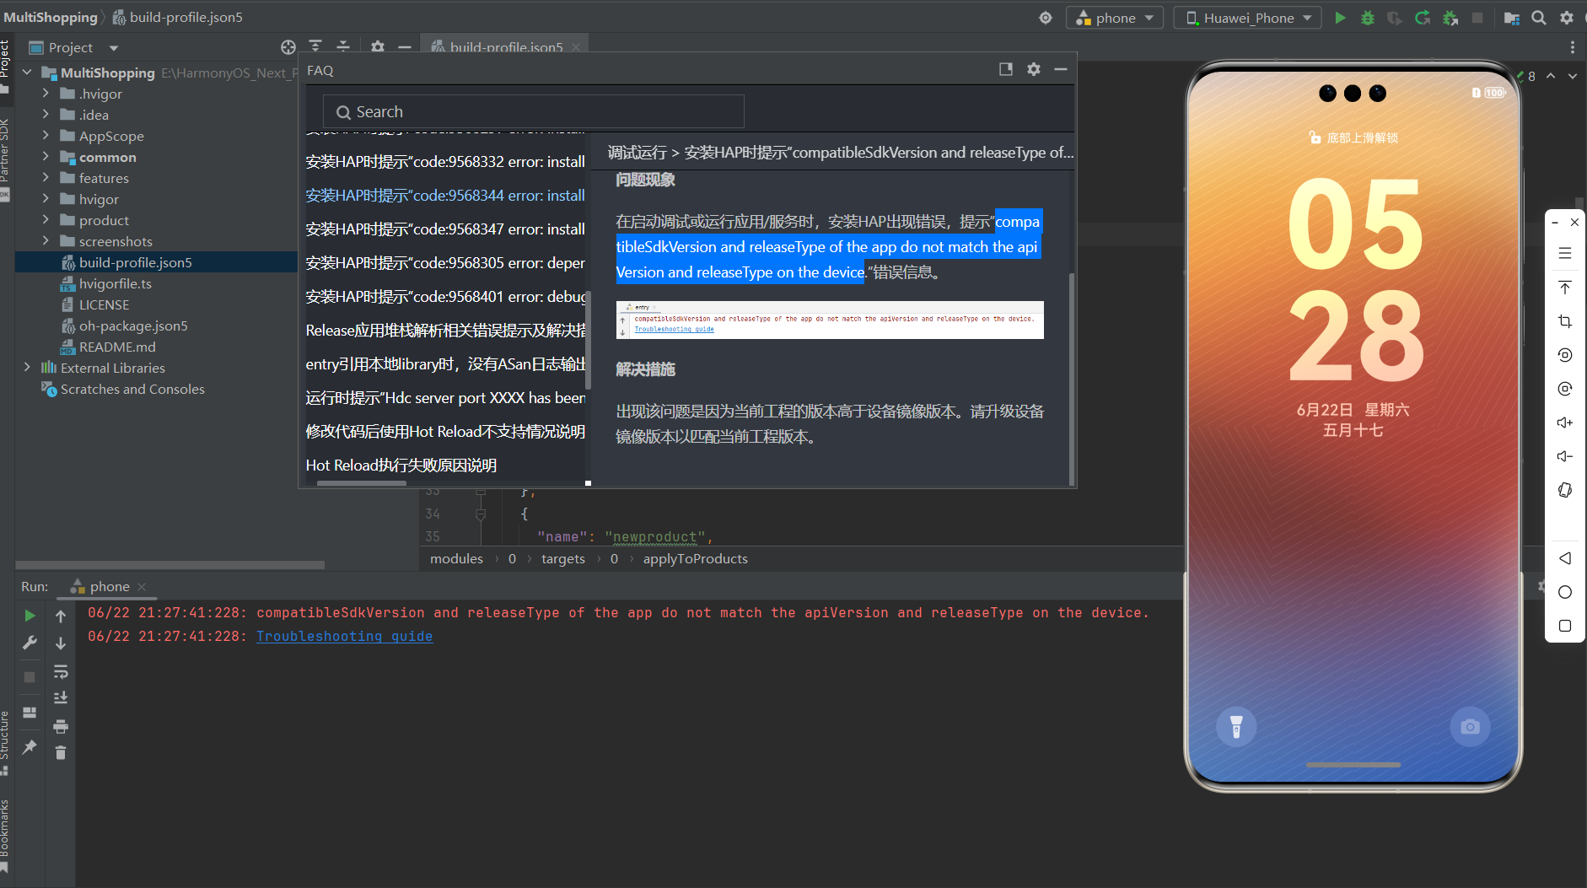Select hvigorfile.ts in project tree
This screenshot has height=888, width=1587.
coord(116,283)
